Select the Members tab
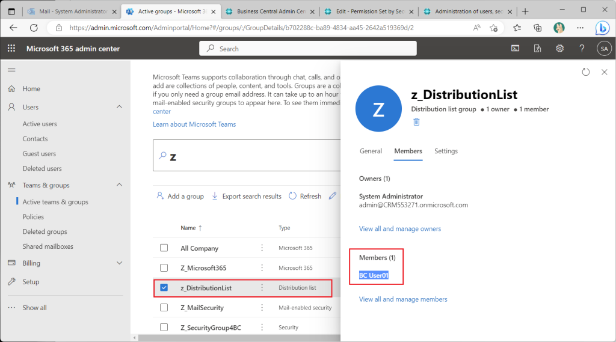This screenshot has height=342, width=616. pyautogui.click(x=408, y=151)
